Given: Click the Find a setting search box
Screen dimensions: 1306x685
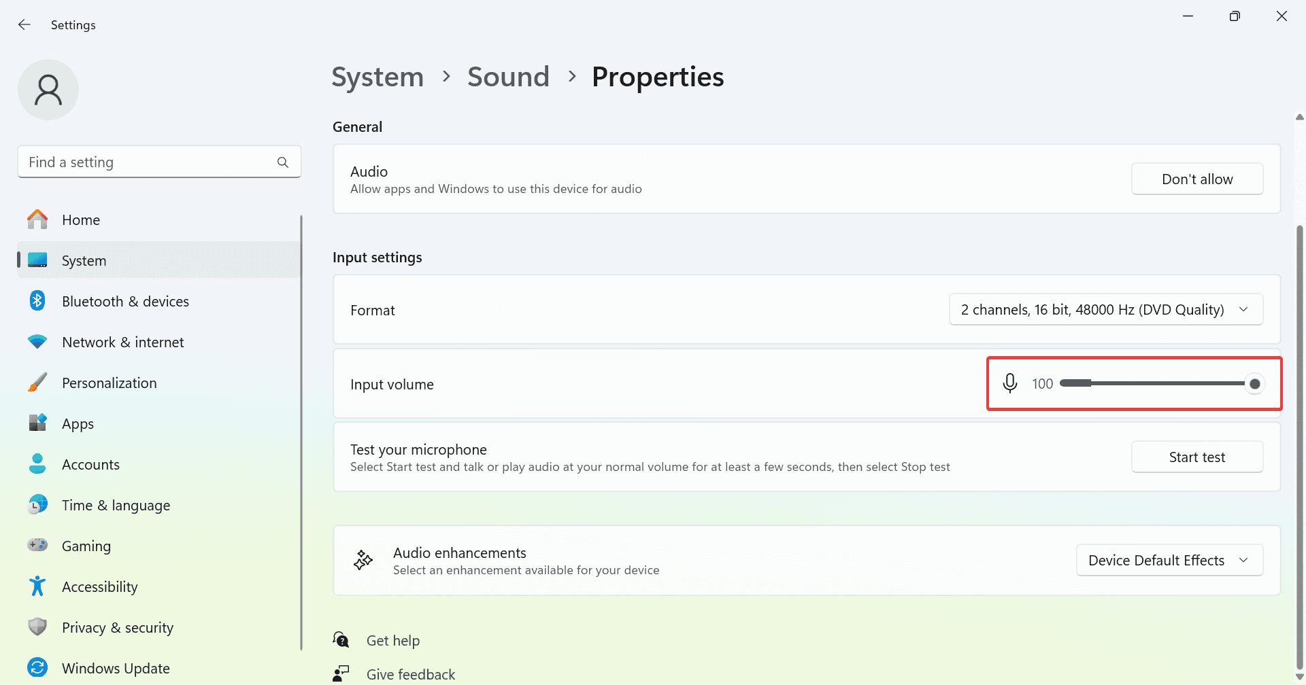Looking at the screenshot, I should point(159,162).
